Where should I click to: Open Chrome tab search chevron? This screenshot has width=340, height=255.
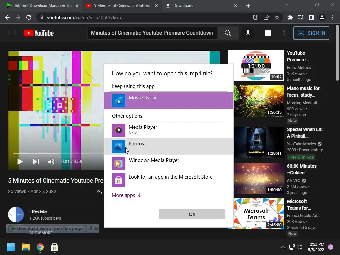pos(287,5)
